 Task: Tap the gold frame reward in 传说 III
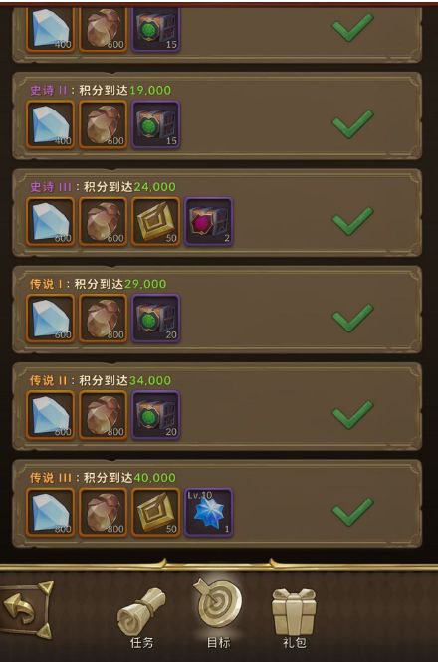[156, 513]
